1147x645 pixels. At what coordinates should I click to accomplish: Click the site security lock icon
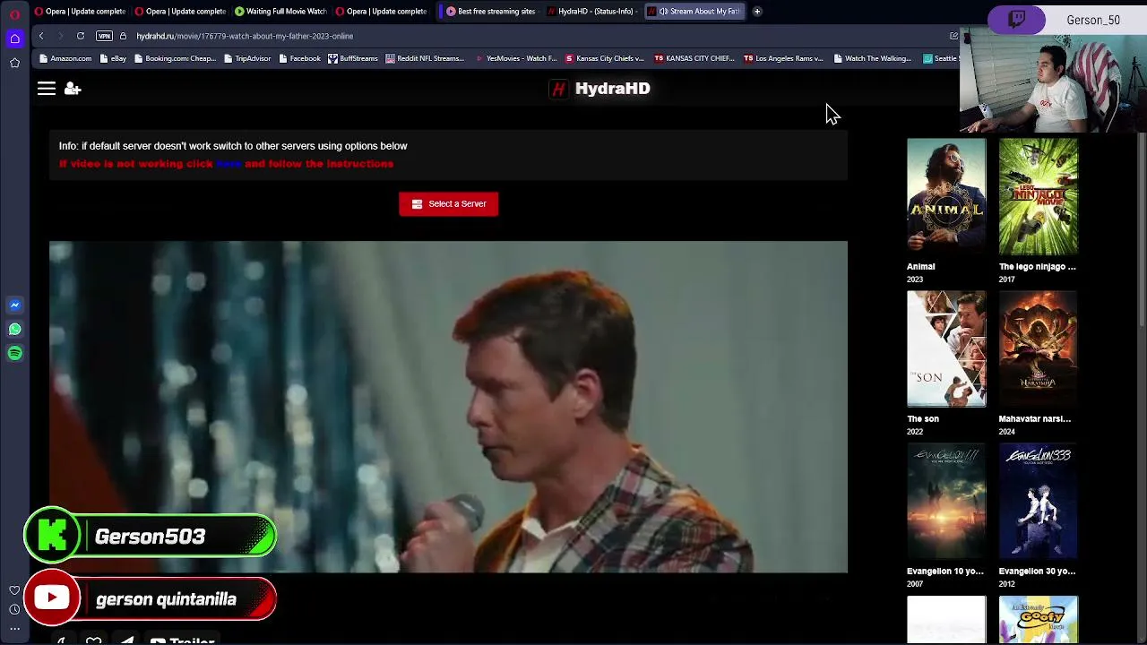click(123, 36)
